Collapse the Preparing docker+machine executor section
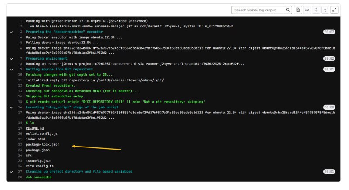Screen dimensions: 349x190 click(x=11, y=32)
